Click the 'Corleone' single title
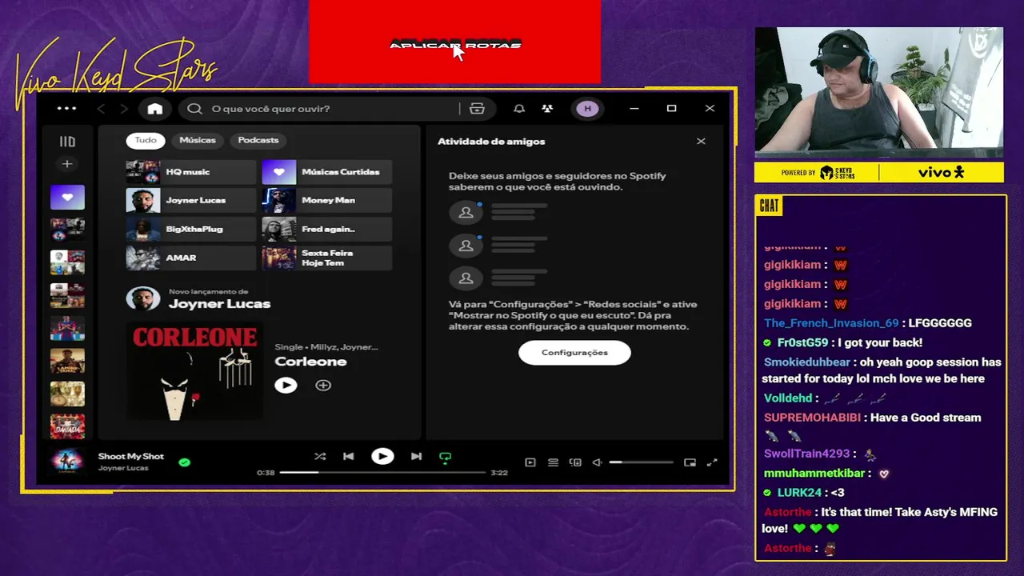This screenshot has height=576, width=1024. pos(310,362)
